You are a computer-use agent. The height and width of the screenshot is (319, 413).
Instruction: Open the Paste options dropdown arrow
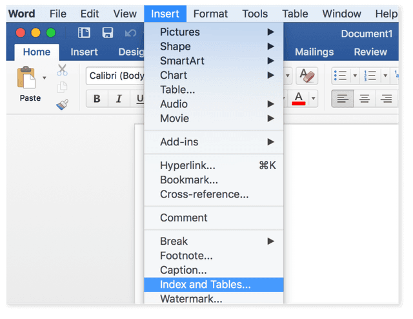45,77
